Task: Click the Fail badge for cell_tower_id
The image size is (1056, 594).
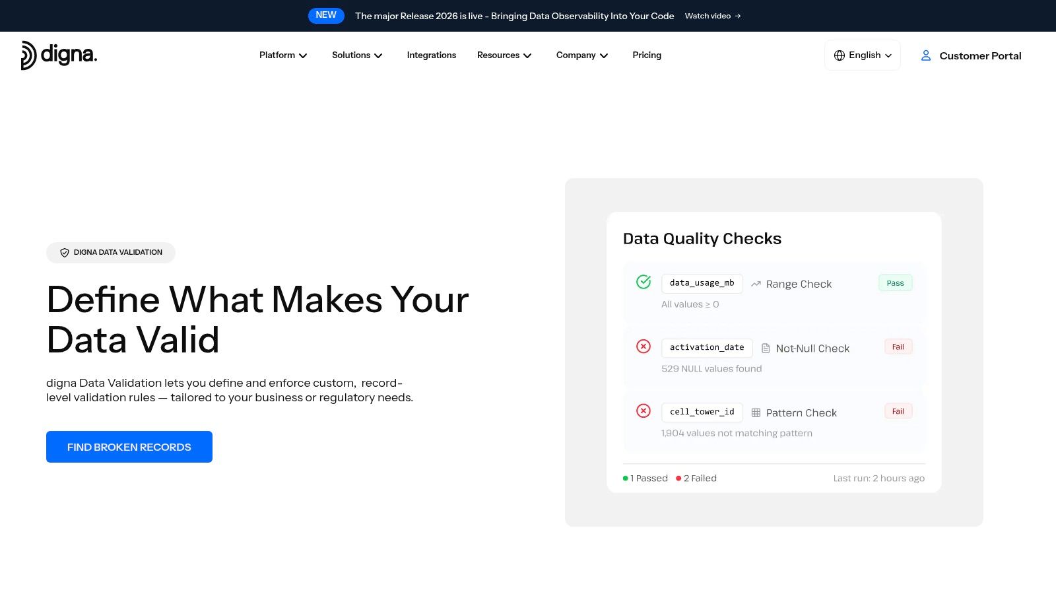Action: pyautogui.click(x=898, y=411)
